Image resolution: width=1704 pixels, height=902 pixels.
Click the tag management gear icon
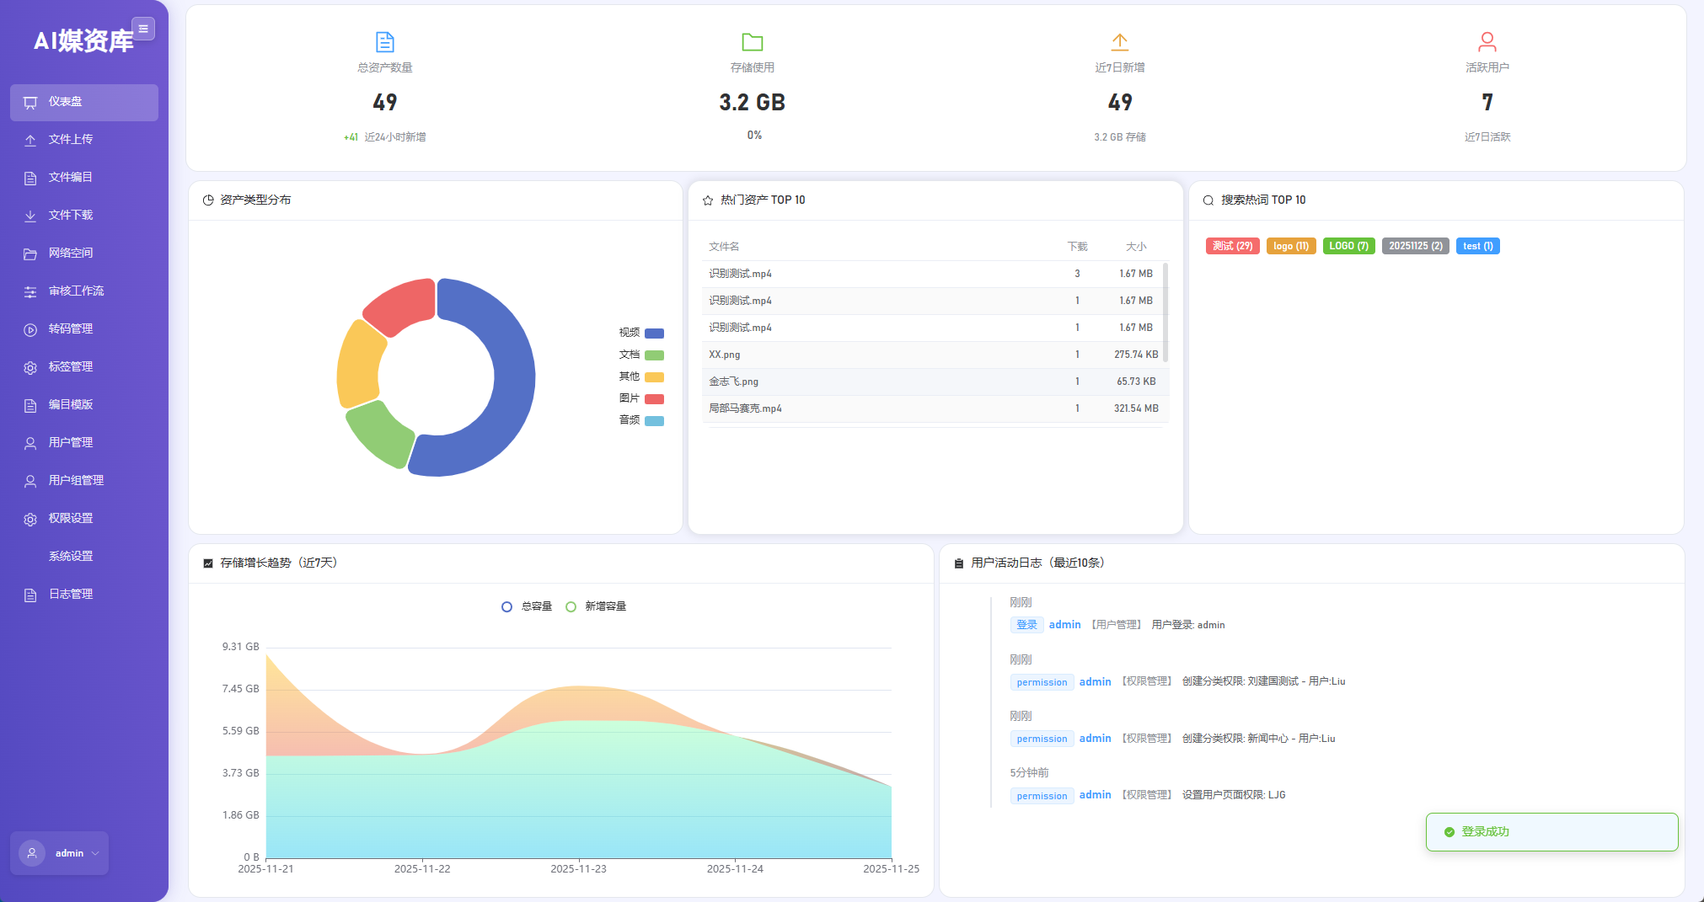(x=30, y=367)
